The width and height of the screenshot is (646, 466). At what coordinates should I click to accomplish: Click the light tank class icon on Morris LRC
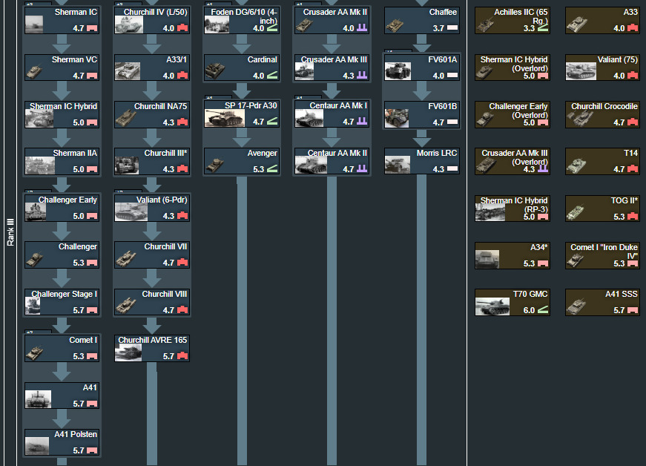452,169
